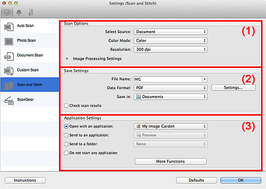Open the scan-from-computer settings toolbar tab
The height and width of the screenshot is (189, 266).
click(x=7, y=12)
